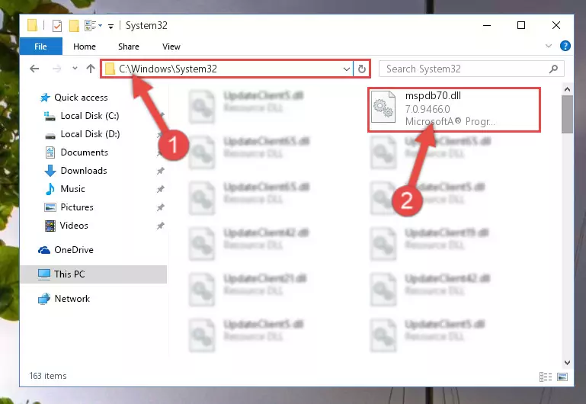Open recent locations dropdown arrow
The width and height of the screenshot is (586, 404).
point(75,69)
